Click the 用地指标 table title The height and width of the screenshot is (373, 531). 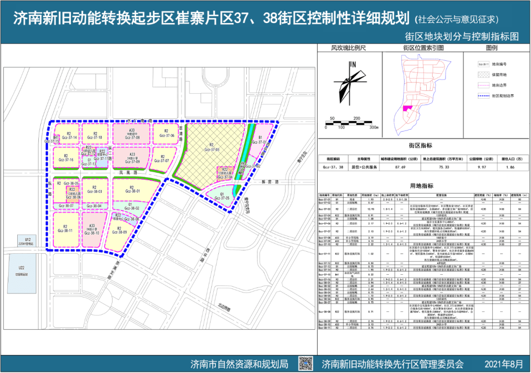coord(421,186)
